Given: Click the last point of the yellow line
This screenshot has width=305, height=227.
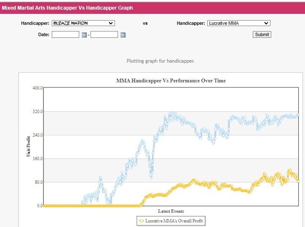Looking at the screenshot, I should [298, 181].
